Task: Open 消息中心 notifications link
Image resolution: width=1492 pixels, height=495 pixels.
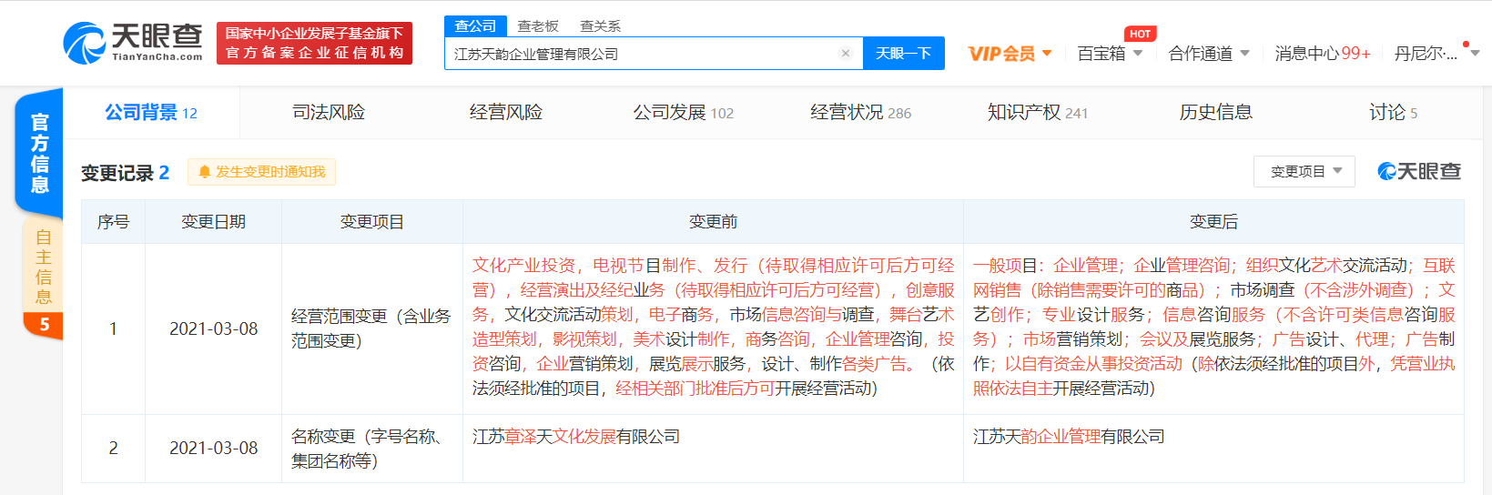Action: 1322,54
